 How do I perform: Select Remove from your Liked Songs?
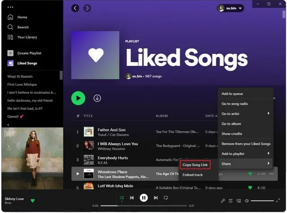click(x=246, y=144)
